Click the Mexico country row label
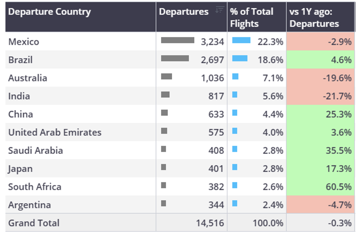The image size is (360, 234). (24, 42)
